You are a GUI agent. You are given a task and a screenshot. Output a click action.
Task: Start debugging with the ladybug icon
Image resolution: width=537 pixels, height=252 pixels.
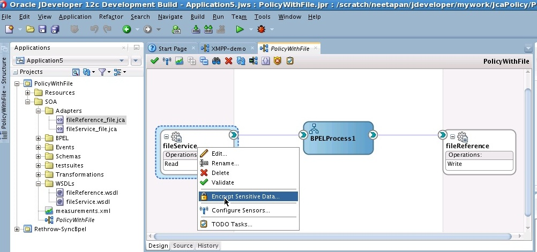point(262,29)
